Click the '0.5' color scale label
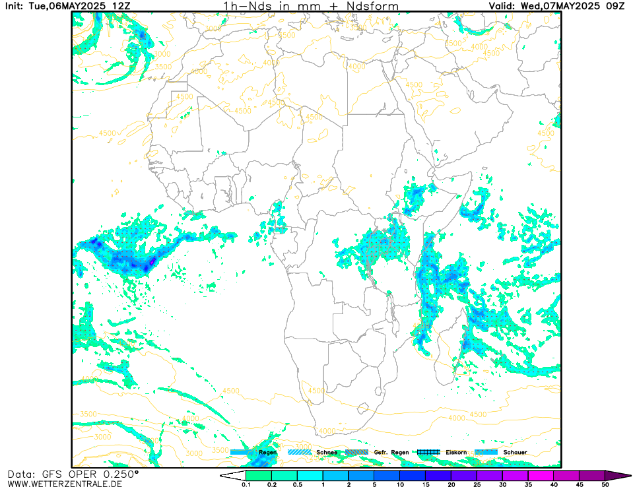Viewport: 633px width, 489px height. [298, 485]
